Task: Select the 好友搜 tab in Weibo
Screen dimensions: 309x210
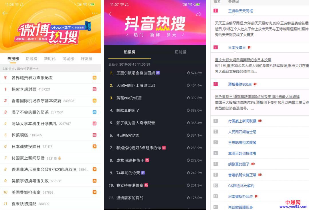Action: point(86,59)
